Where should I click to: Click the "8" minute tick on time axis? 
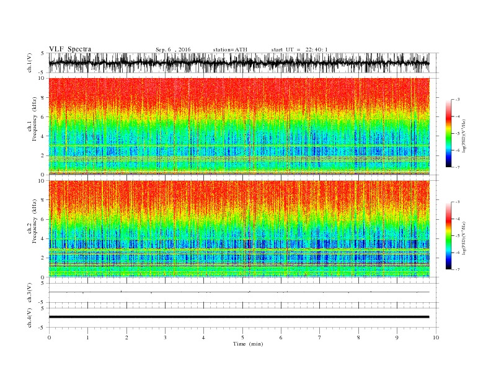(358, 338)
